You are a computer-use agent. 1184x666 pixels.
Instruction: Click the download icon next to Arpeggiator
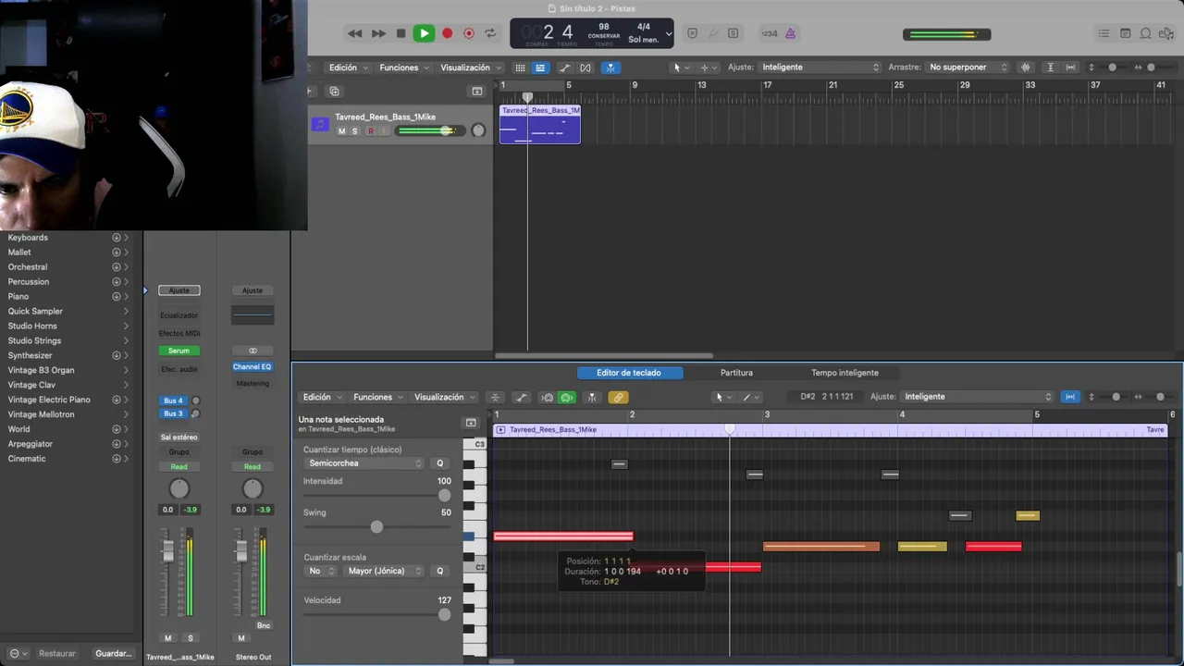click(117, 444)
